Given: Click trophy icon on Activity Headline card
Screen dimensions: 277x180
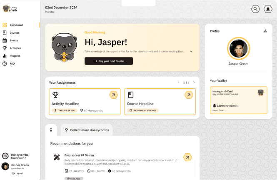Looking at the screenshot, I should (55, 95).
